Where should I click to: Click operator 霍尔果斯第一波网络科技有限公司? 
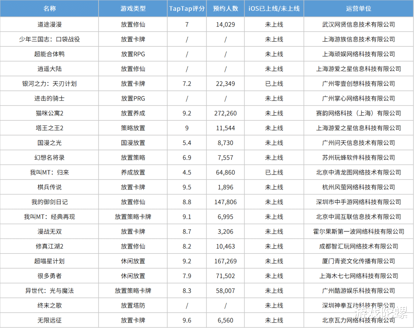tap(358, 232)
